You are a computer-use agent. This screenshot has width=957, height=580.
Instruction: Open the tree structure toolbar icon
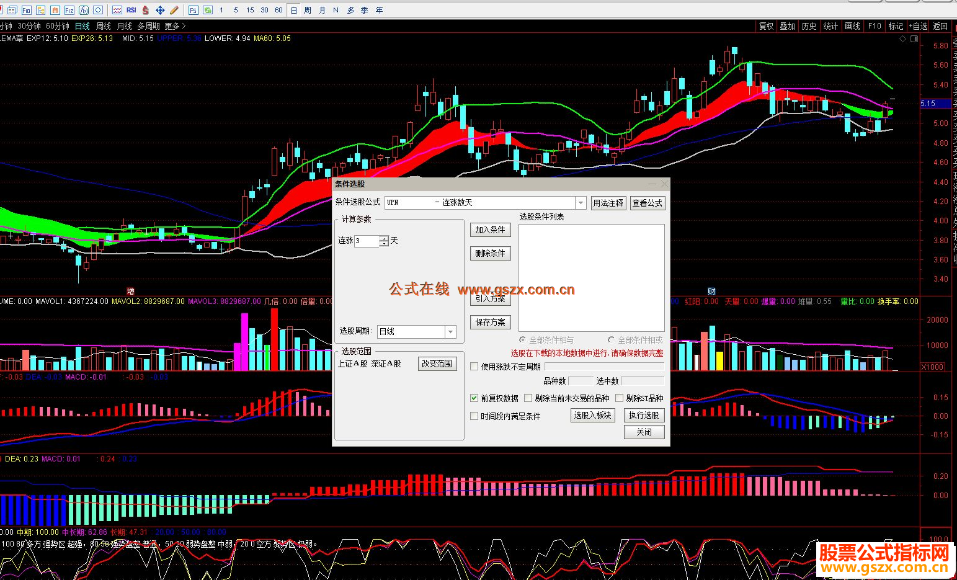click(x=40, y=10)
